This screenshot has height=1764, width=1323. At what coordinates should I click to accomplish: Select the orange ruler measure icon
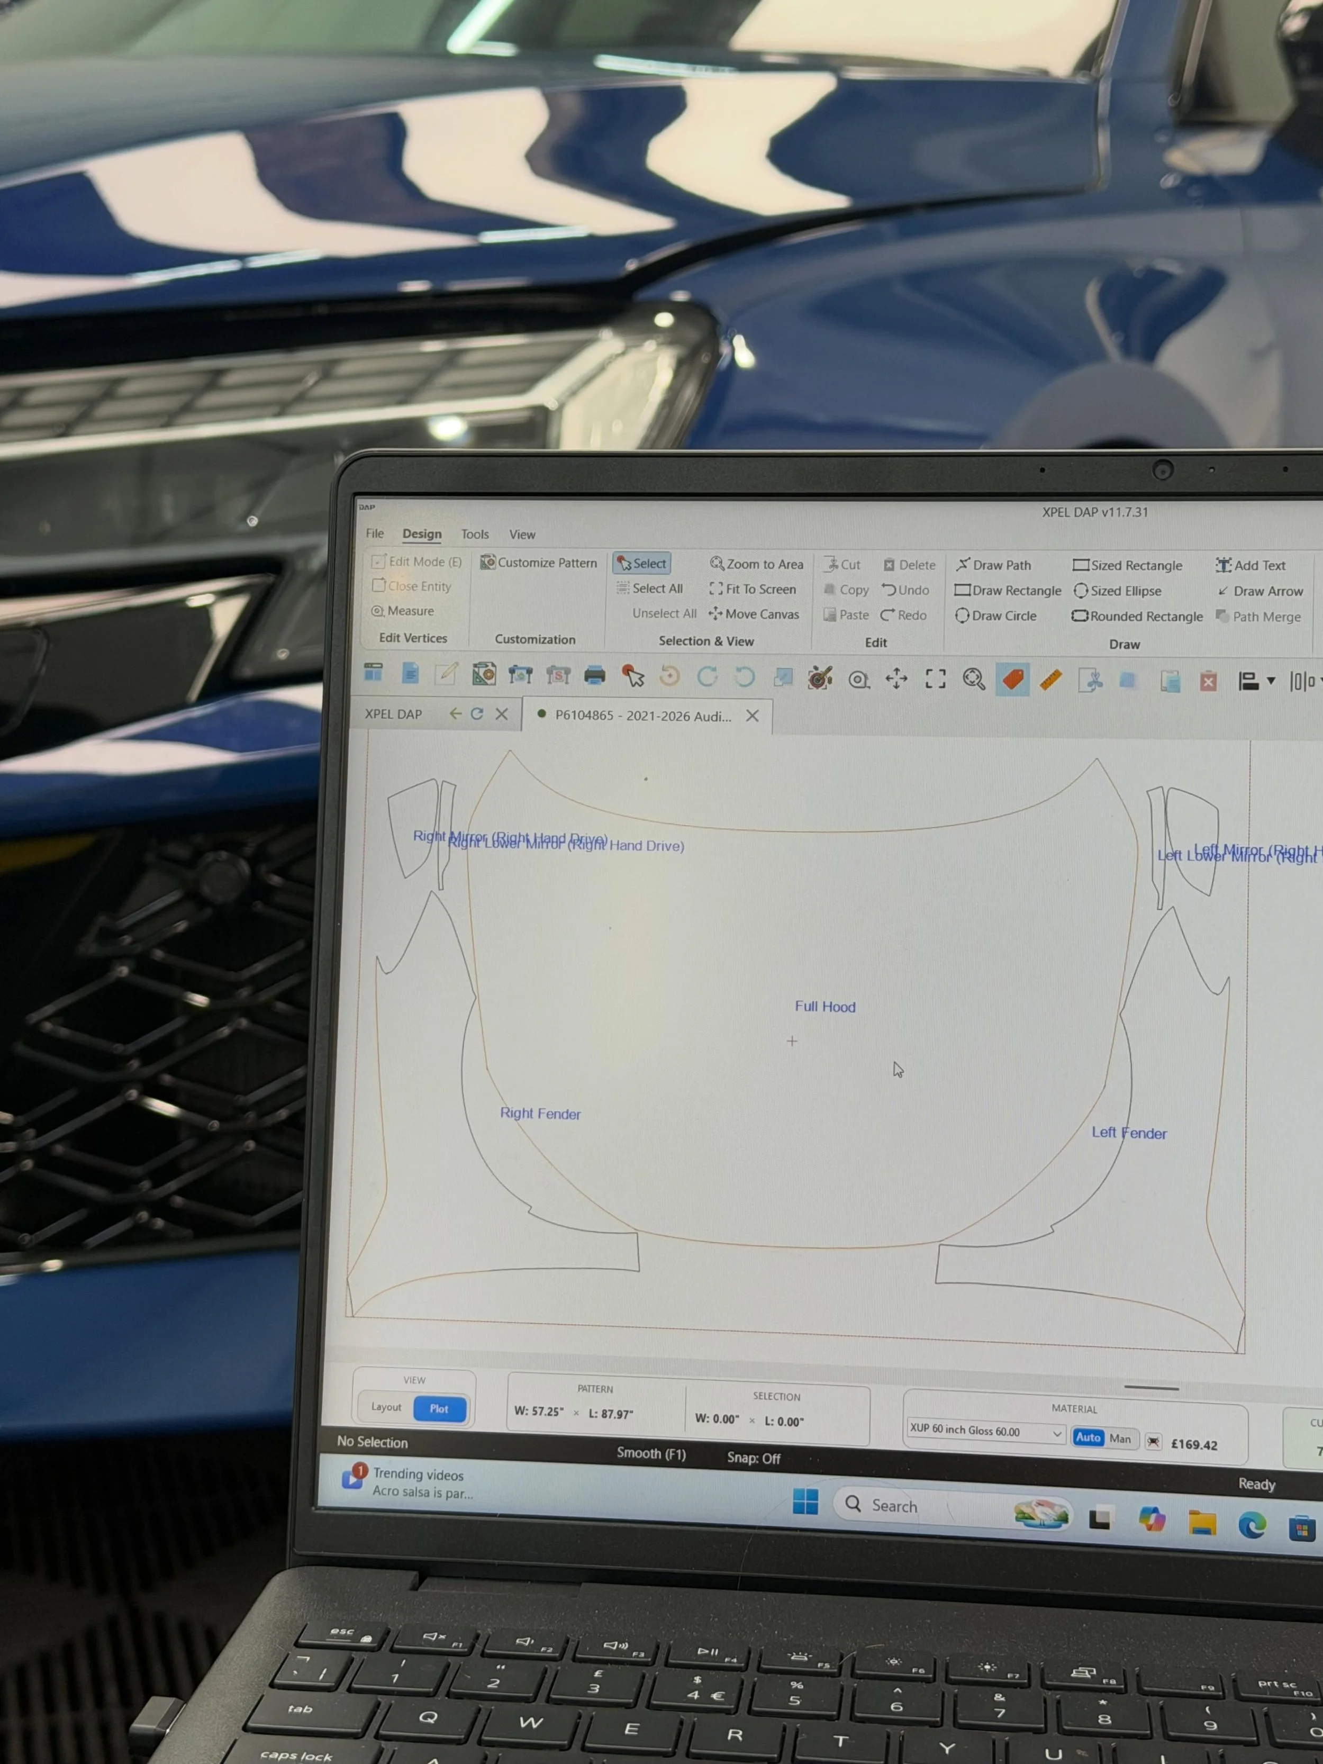[x=1050, y=680]
